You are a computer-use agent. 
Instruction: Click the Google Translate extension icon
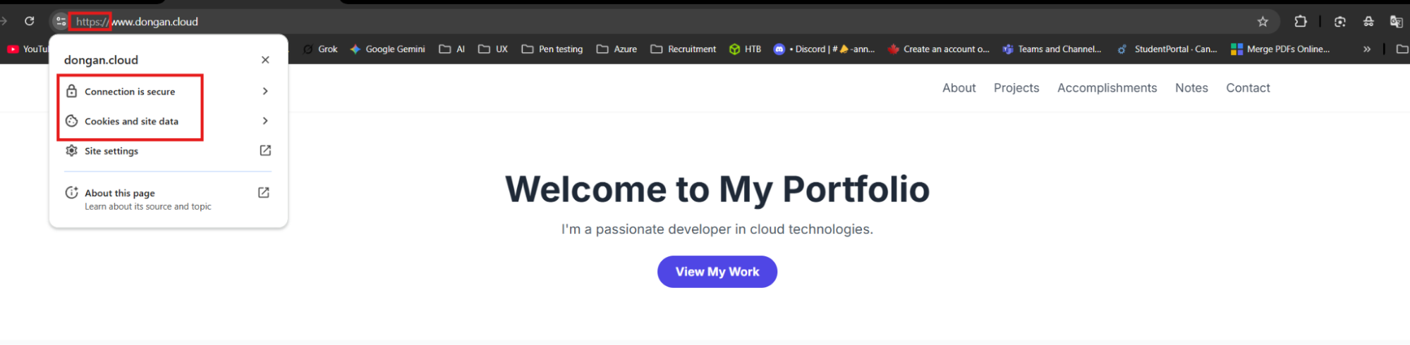[1396, 22]
